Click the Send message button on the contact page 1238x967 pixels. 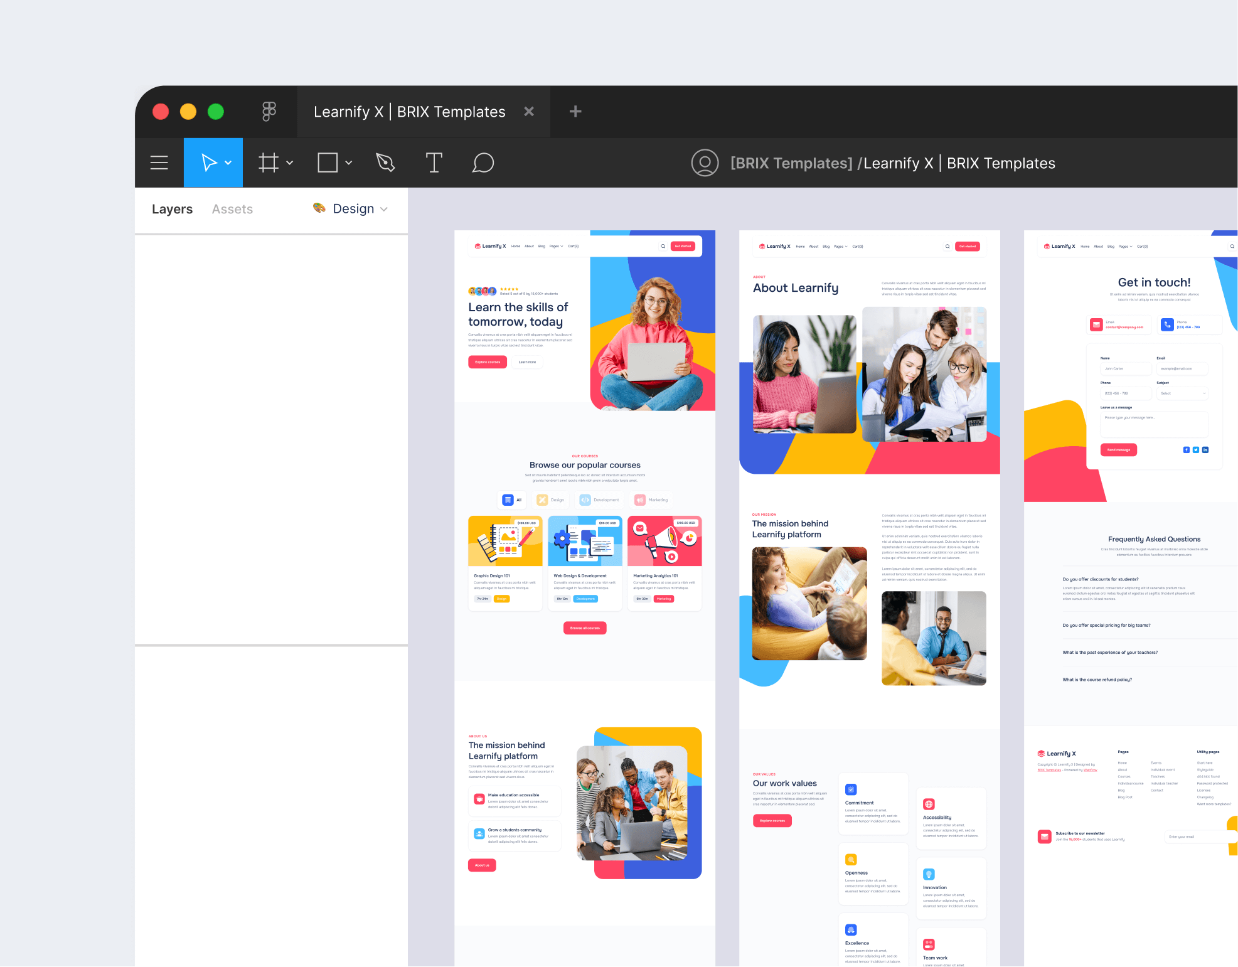1118,449
